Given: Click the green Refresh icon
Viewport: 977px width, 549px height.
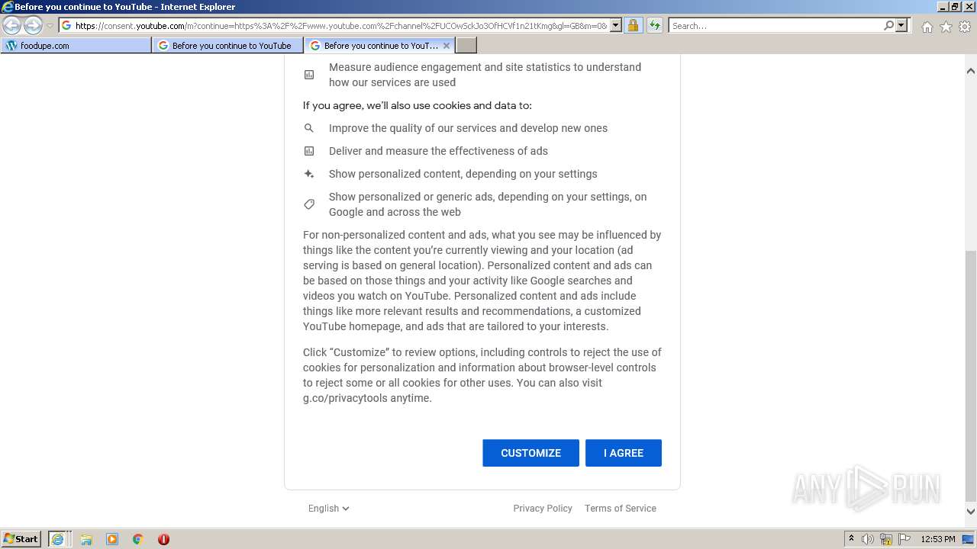Looking at the screenshot, I should 655,25.
